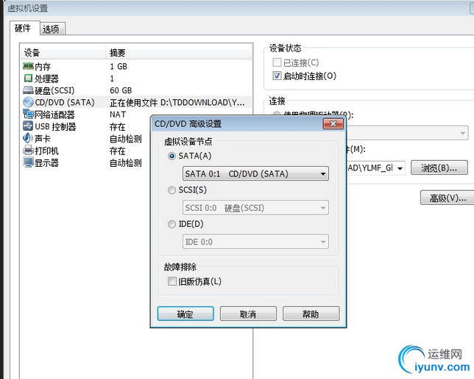Switch to the Hardware (硬件) tab

pos(24,29)
